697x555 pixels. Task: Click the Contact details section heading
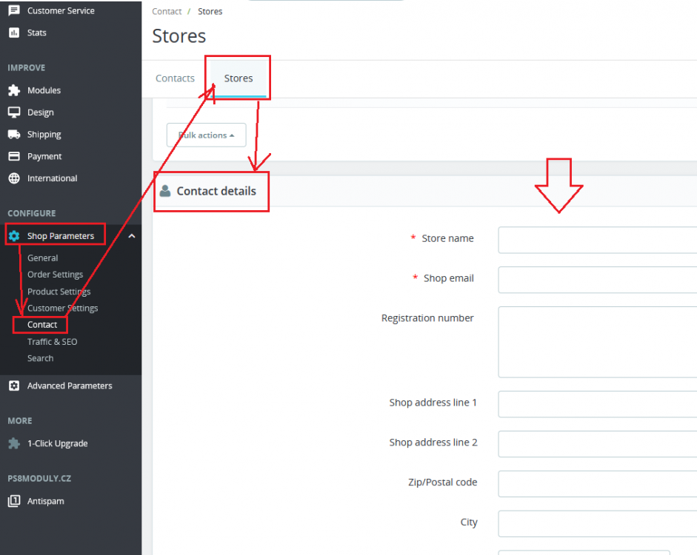coord(216,191)
